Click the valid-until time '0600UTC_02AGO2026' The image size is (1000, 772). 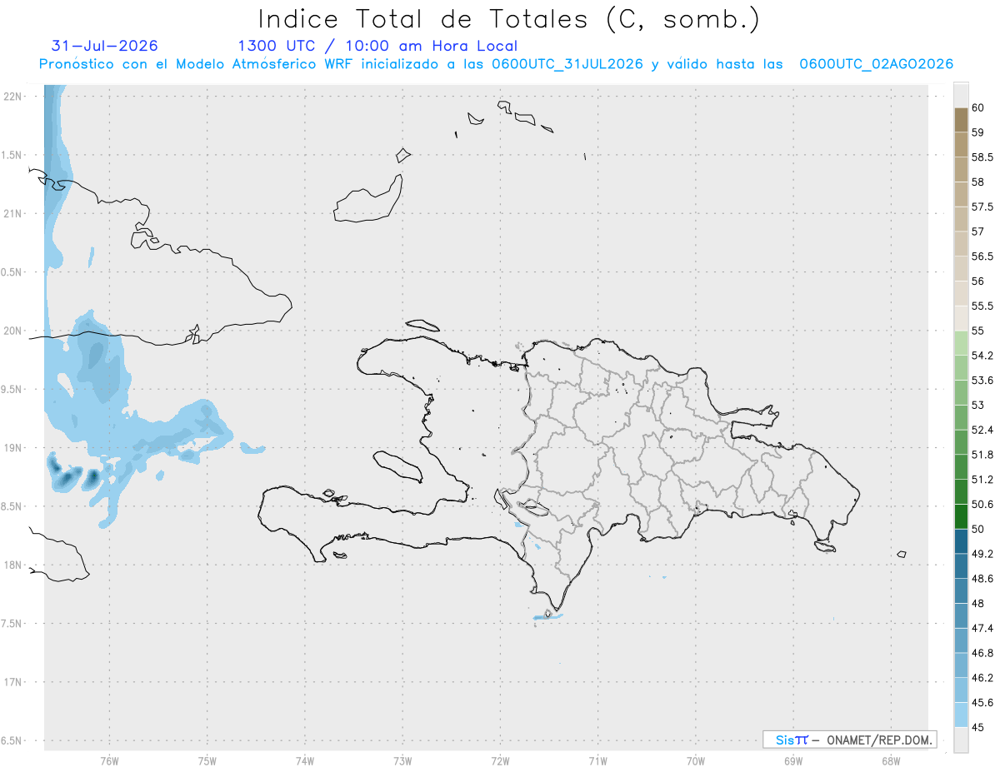click(x=876, y=64)
